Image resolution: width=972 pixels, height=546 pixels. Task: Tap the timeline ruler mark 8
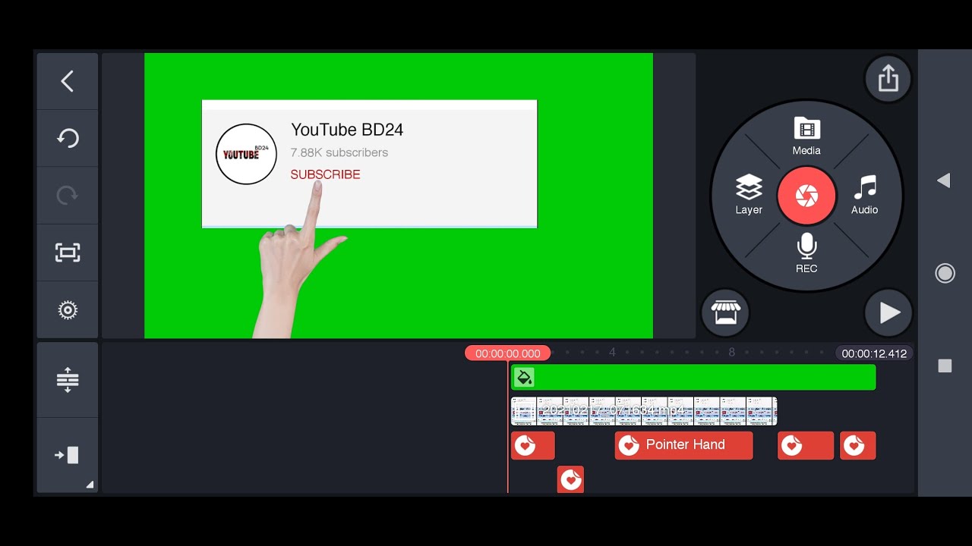click(732, 353)
